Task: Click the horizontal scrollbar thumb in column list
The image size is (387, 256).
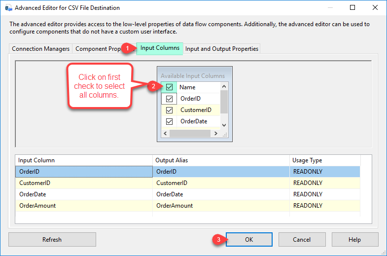Action: click(190, 133)
